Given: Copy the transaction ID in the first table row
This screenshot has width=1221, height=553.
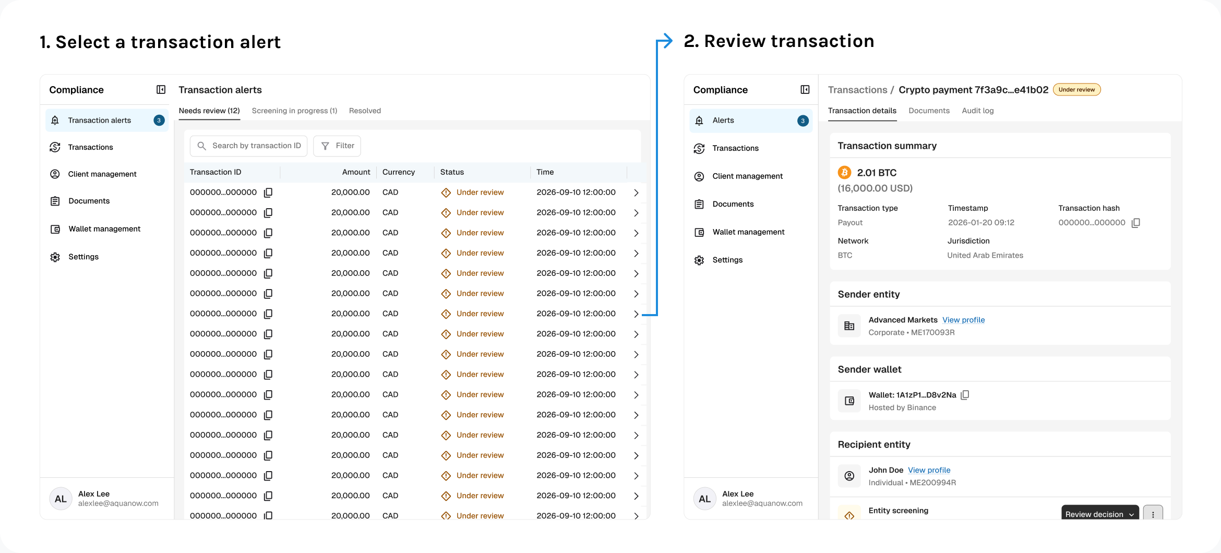Looking at the screenshot, I should [268, 193].
